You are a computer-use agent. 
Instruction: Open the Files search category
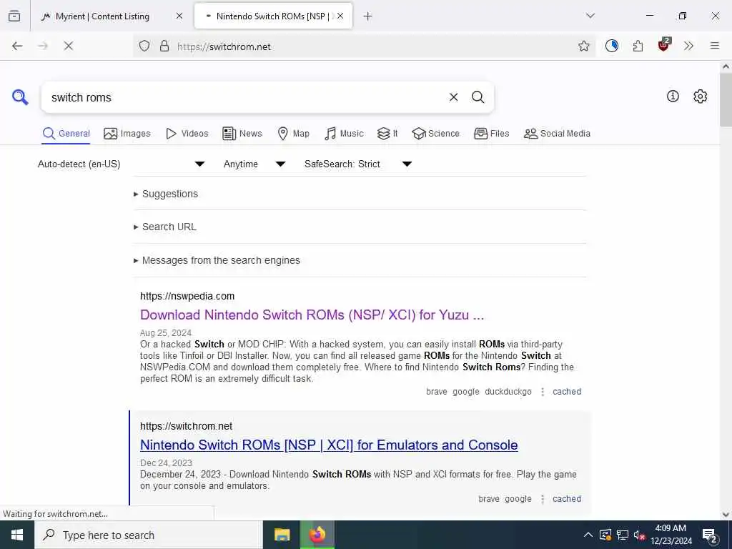pyautogui.click(x=491, y=134)
